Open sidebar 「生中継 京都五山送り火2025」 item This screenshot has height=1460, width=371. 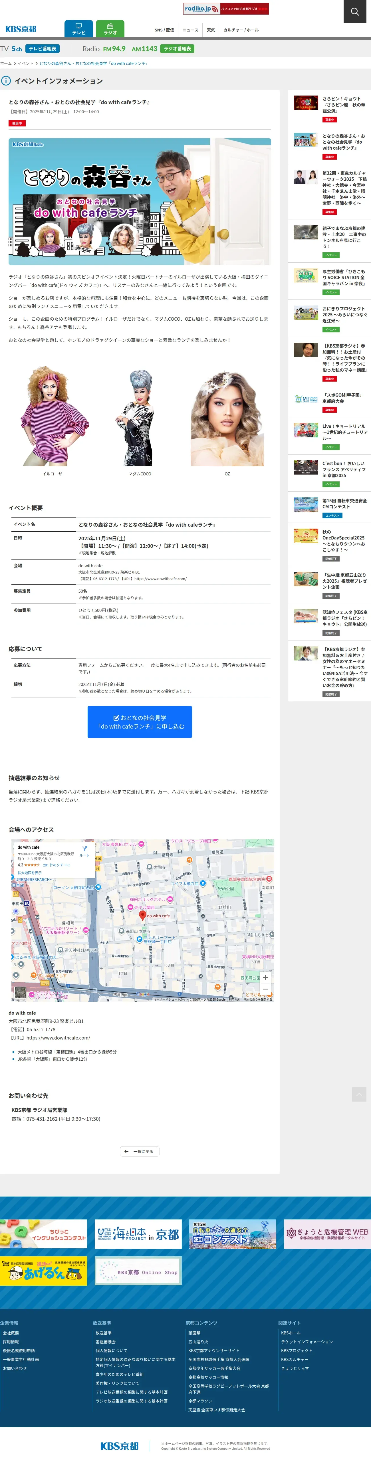point(330,584)
